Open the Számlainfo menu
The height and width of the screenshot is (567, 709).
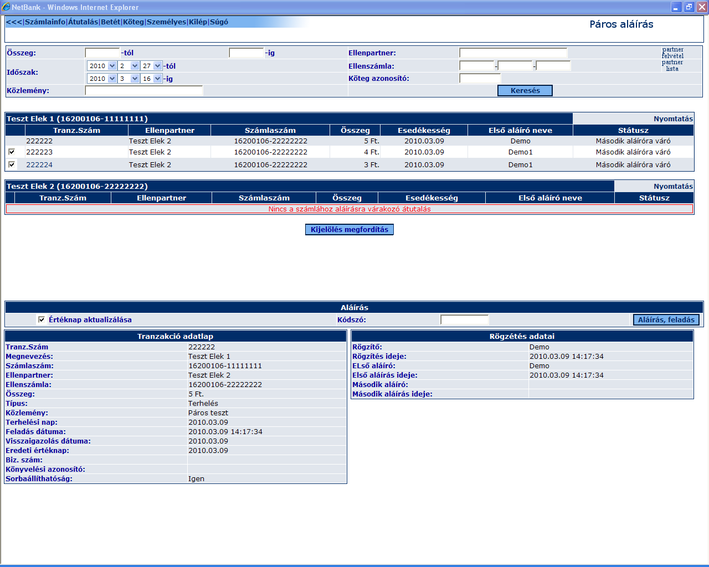(x=45, y=22)
